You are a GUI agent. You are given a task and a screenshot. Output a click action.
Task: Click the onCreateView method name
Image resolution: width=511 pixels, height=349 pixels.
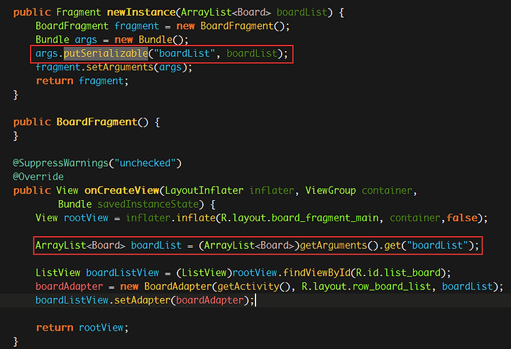122,190
